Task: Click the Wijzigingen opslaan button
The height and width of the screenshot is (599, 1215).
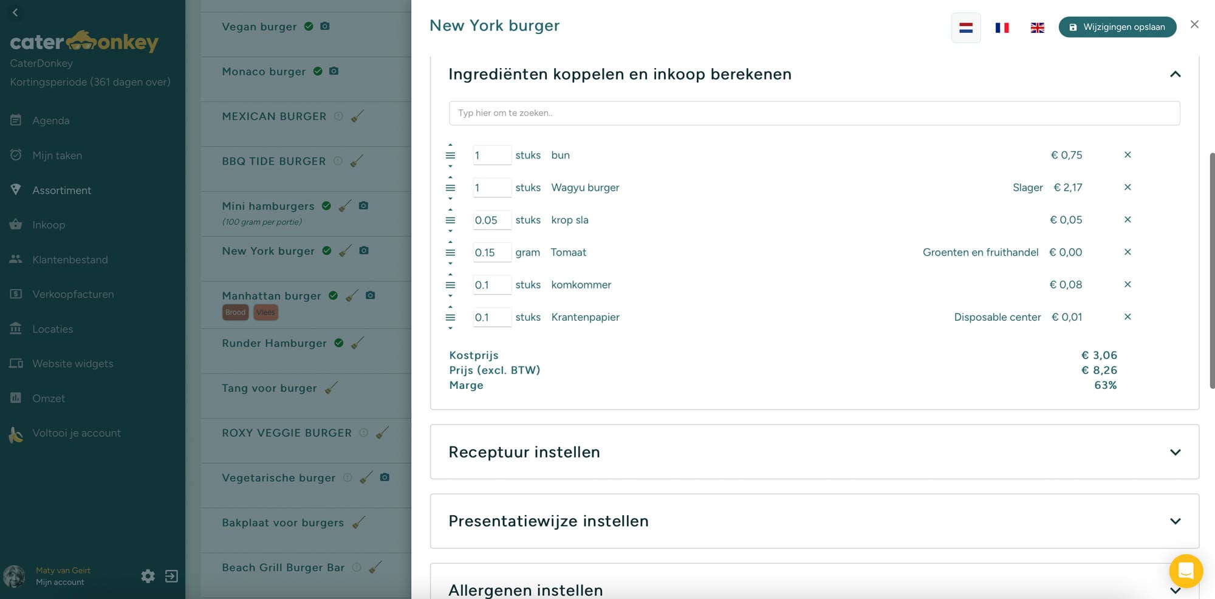Action: (x=1117, y=27)
